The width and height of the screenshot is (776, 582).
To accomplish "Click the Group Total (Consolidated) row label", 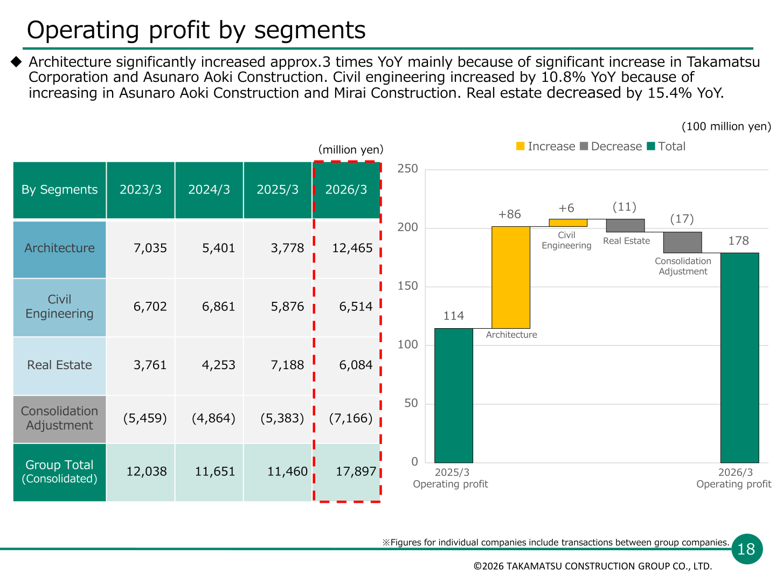I will pos(59,472).
